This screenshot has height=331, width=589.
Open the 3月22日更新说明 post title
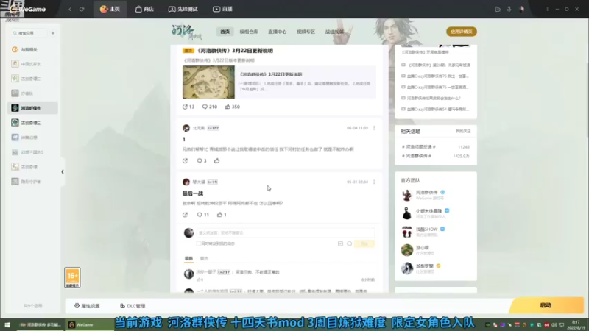tap(235, 51)
